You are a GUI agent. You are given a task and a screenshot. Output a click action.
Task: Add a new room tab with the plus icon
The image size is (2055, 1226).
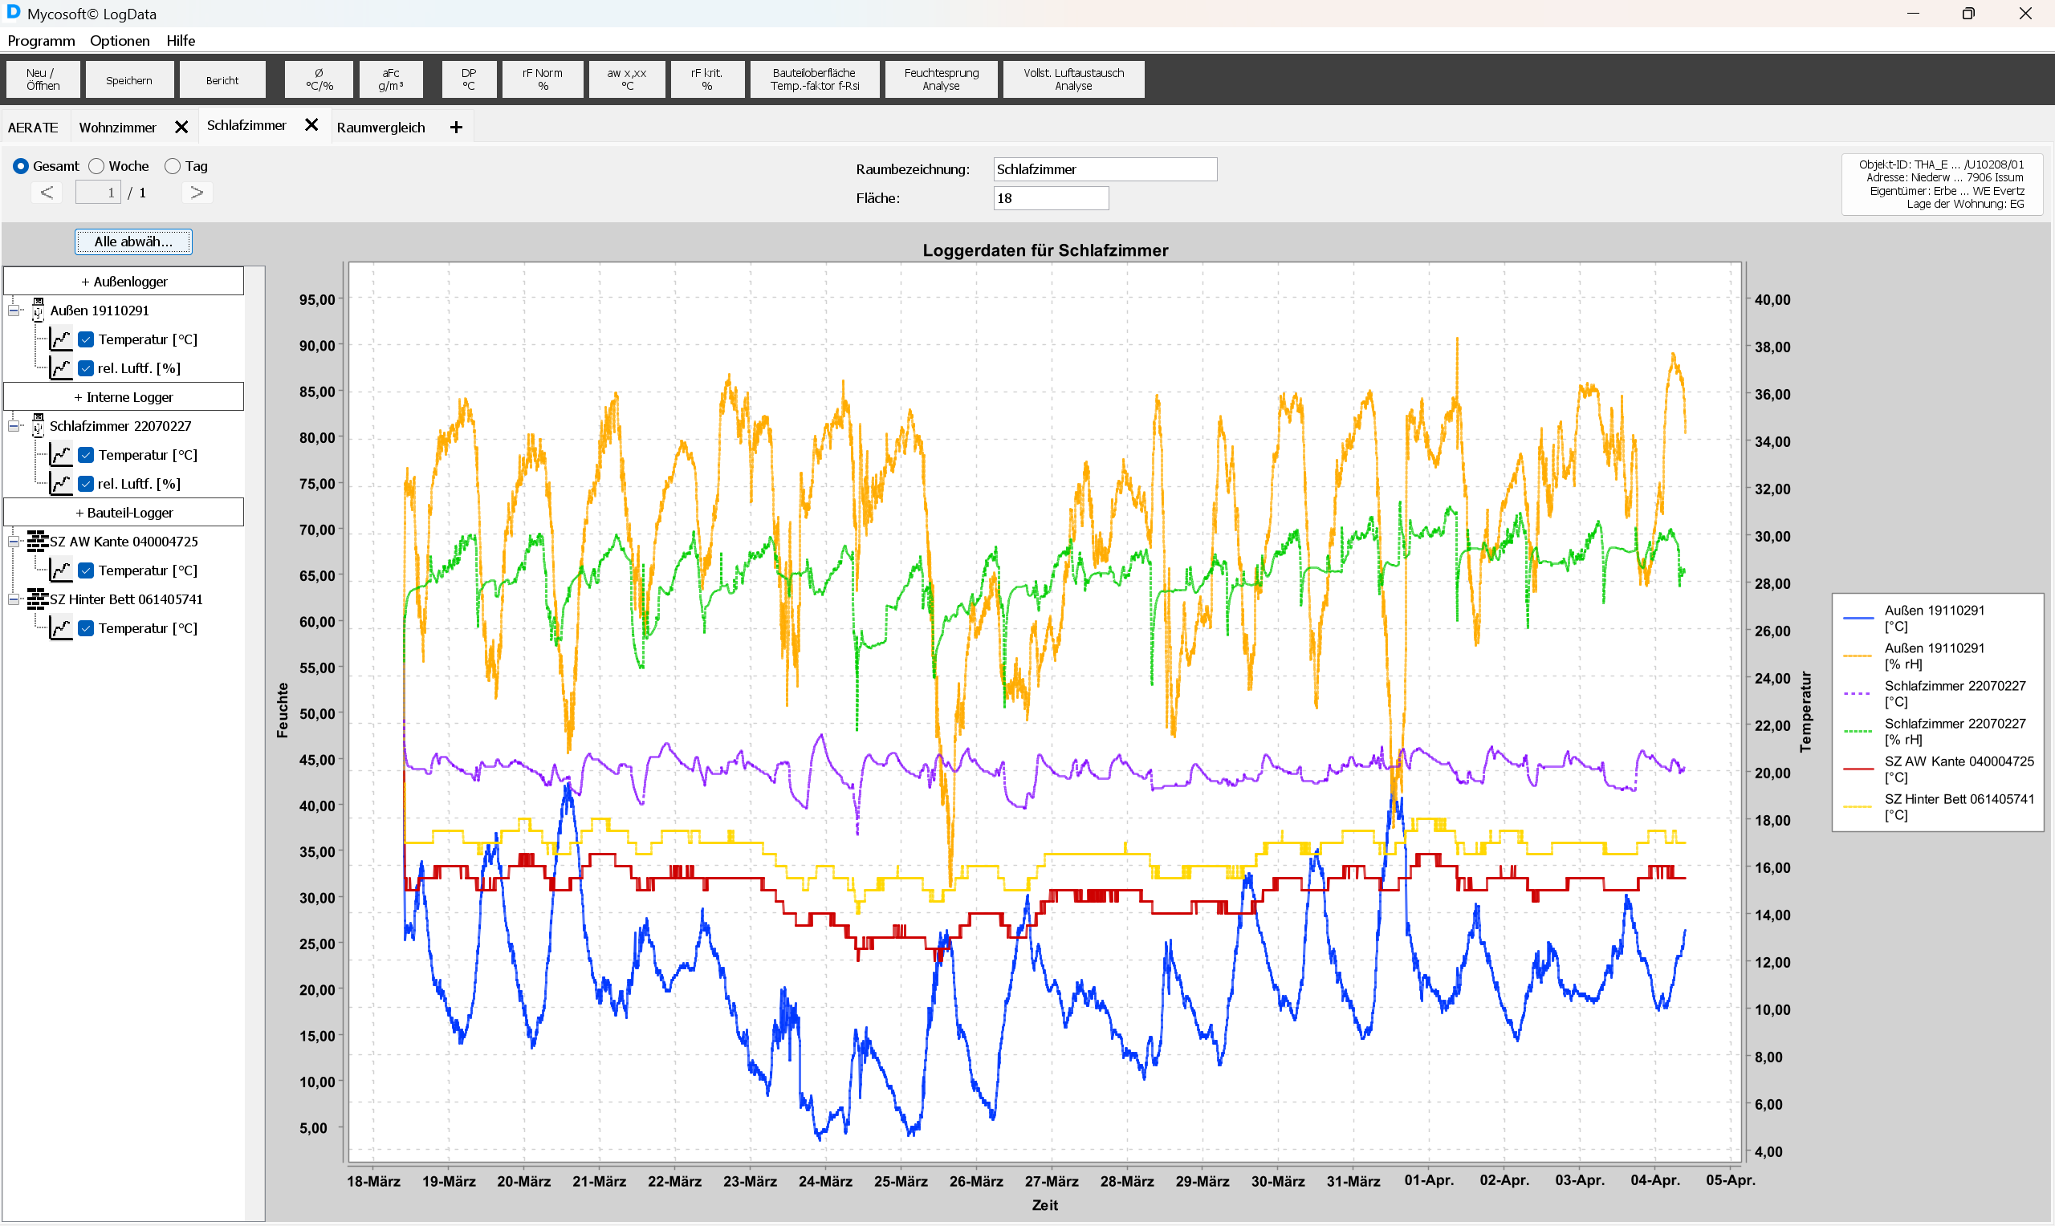click(x=456, y=128)
